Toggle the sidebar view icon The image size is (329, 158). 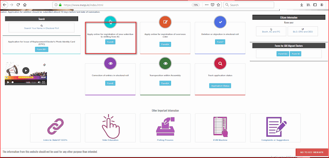coord(315,5)
